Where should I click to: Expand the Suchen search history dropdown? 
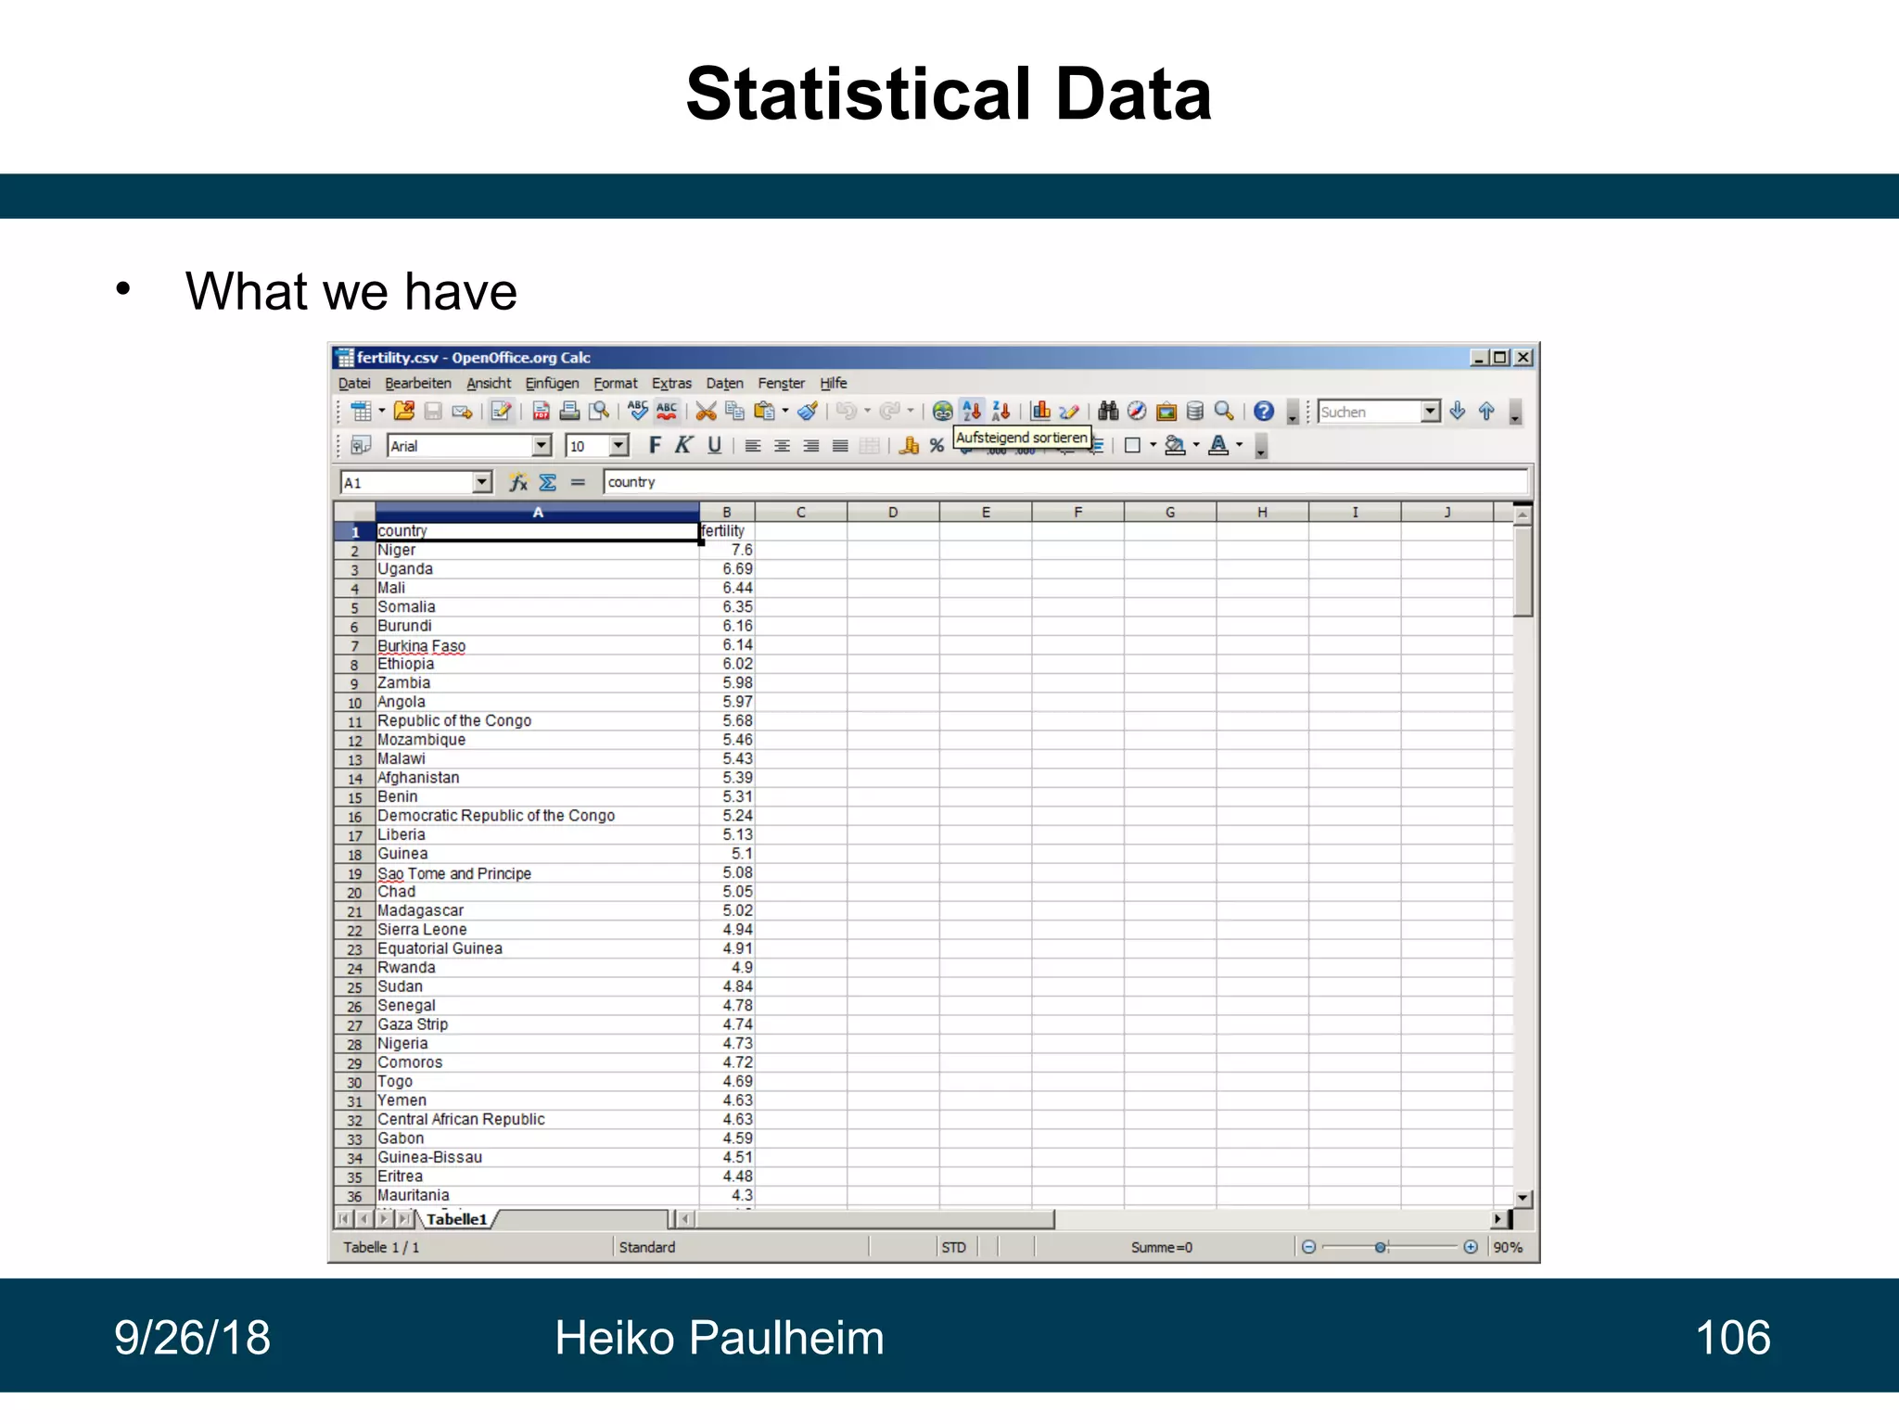pyautogui.click(x=1431, y=412)
